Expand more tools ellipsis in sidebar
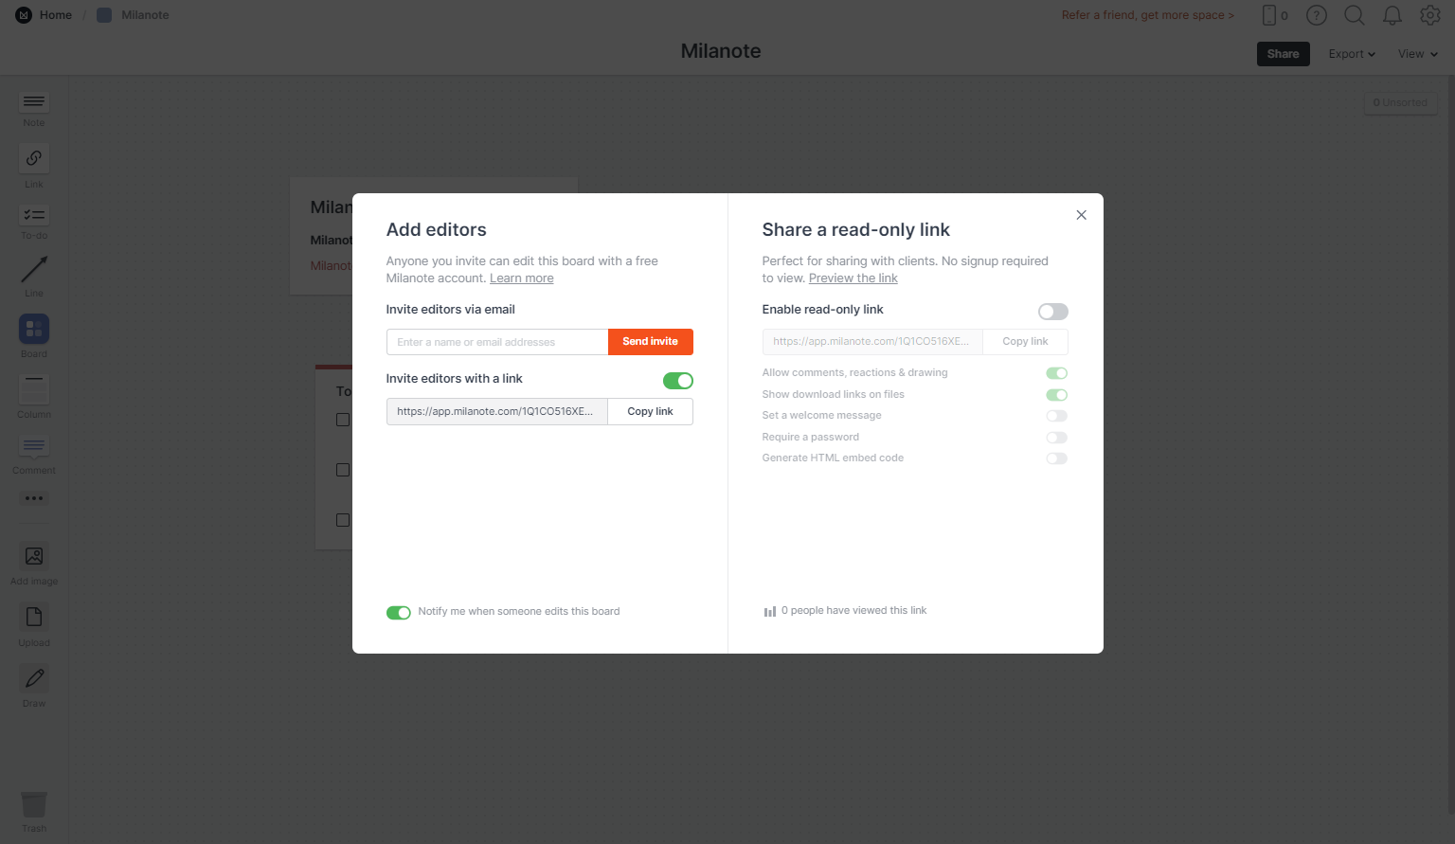Viewport: 1455px width, 844px height. 34,498
